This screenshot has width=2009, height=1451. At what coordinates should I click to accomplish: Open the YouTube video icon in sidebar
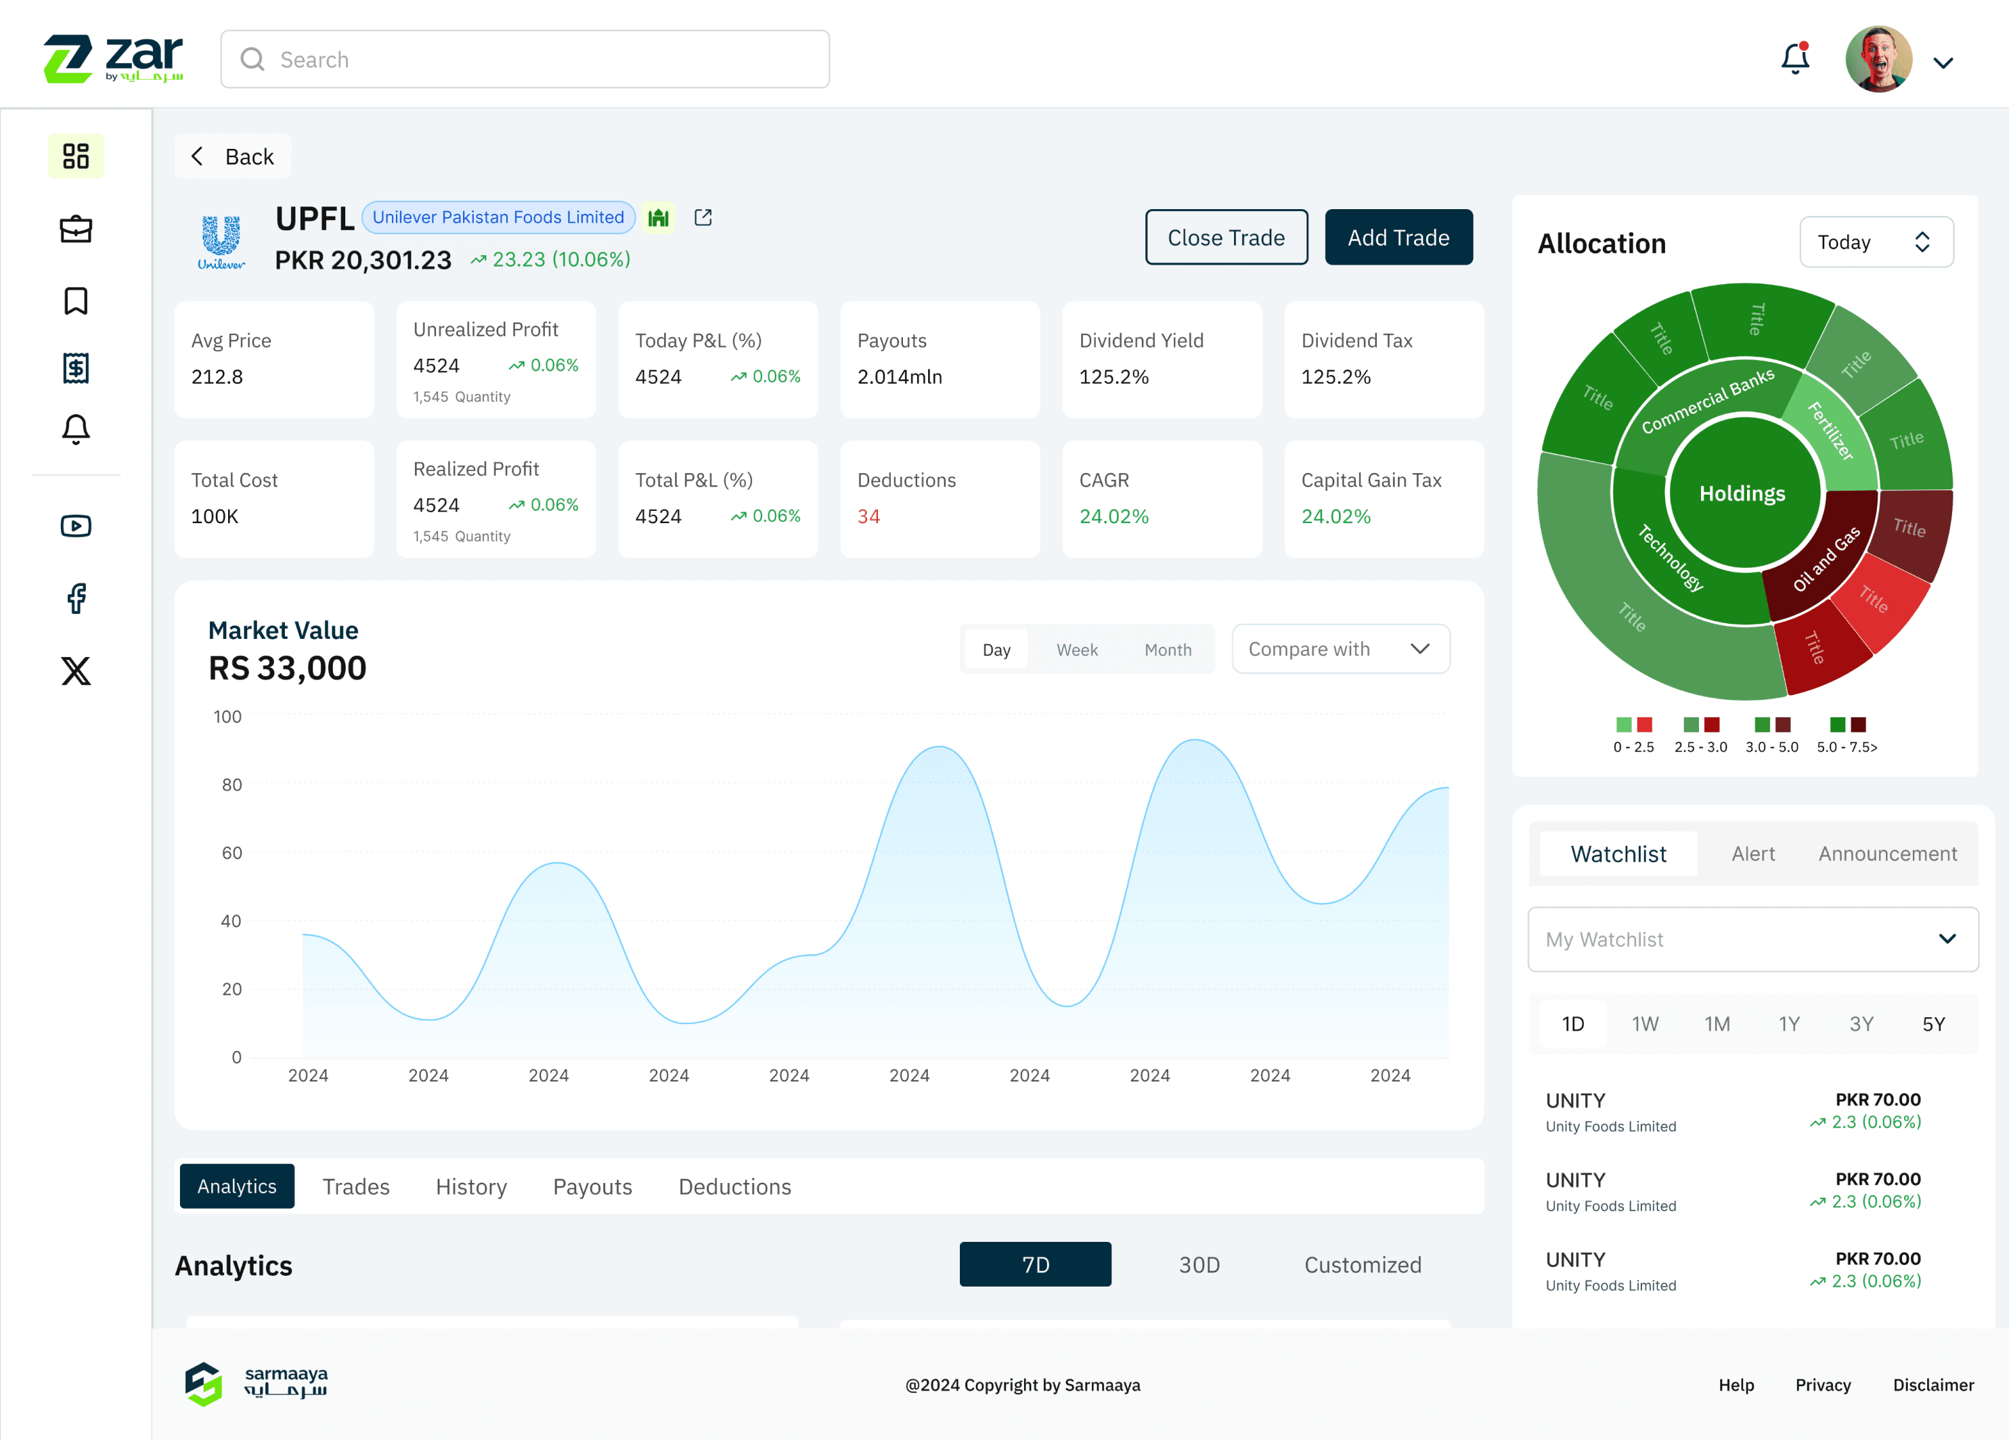[x=75, y=526]
